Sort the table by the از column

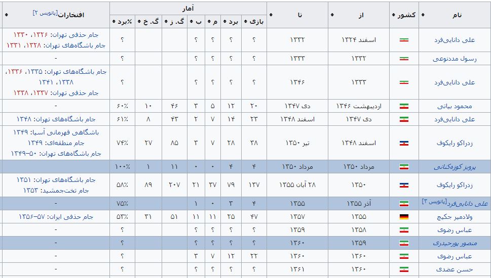tap(332, 15)
